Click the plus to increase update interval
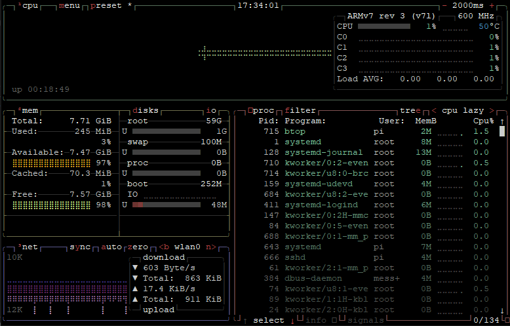Screen dimensions: 510x326 click(492, 5)
